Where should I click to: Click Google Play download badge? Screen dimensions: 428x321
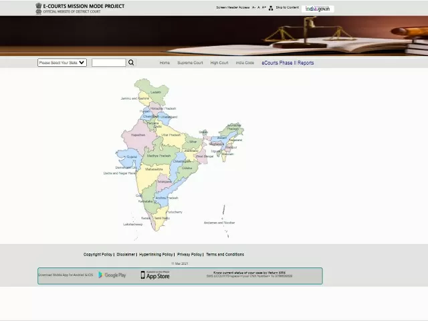click(x=112, y=275)
